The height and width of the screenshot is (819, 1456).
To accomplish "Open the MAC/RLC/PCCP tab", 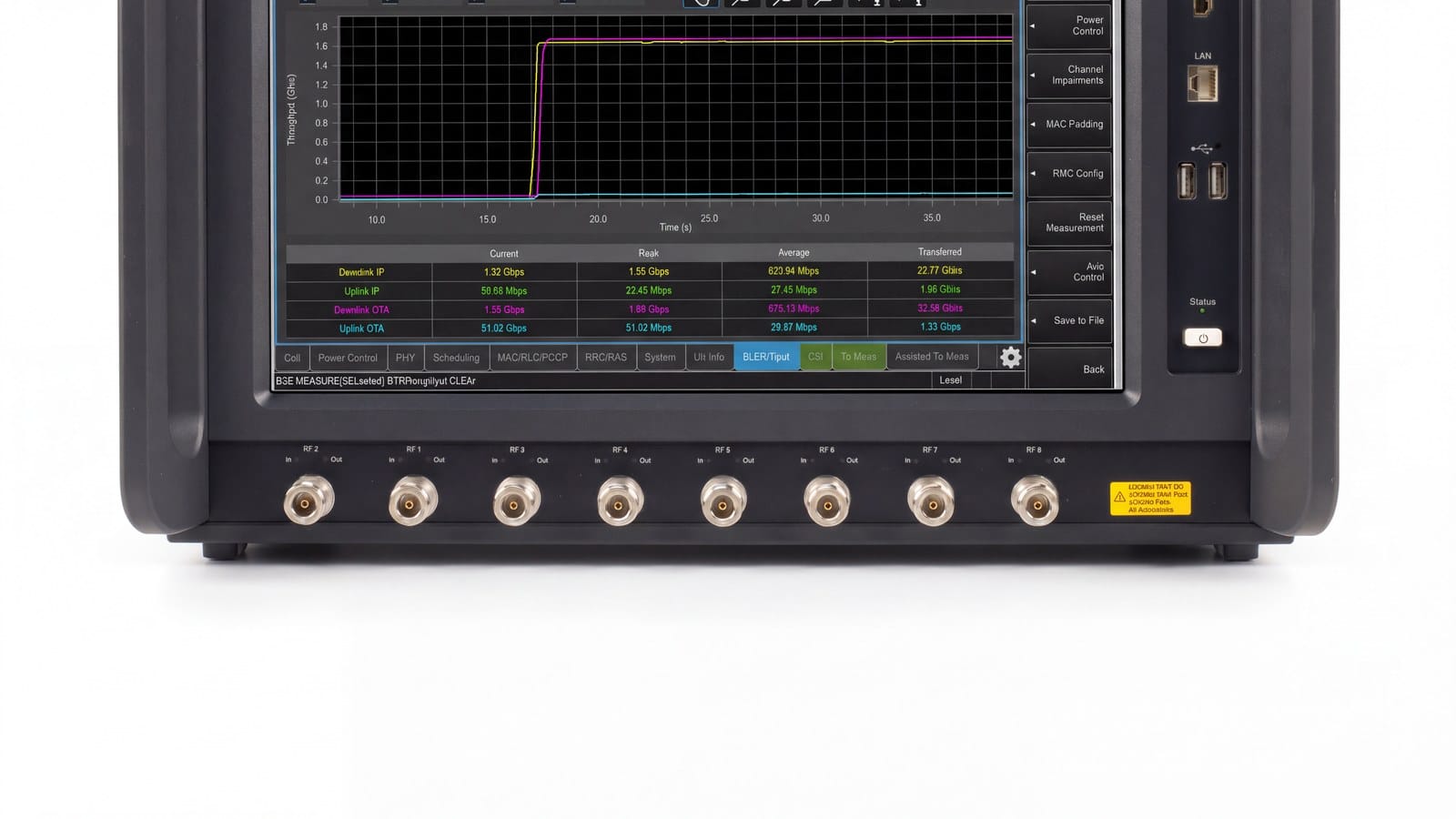I will pyautogui.click(x=532, y=358).
